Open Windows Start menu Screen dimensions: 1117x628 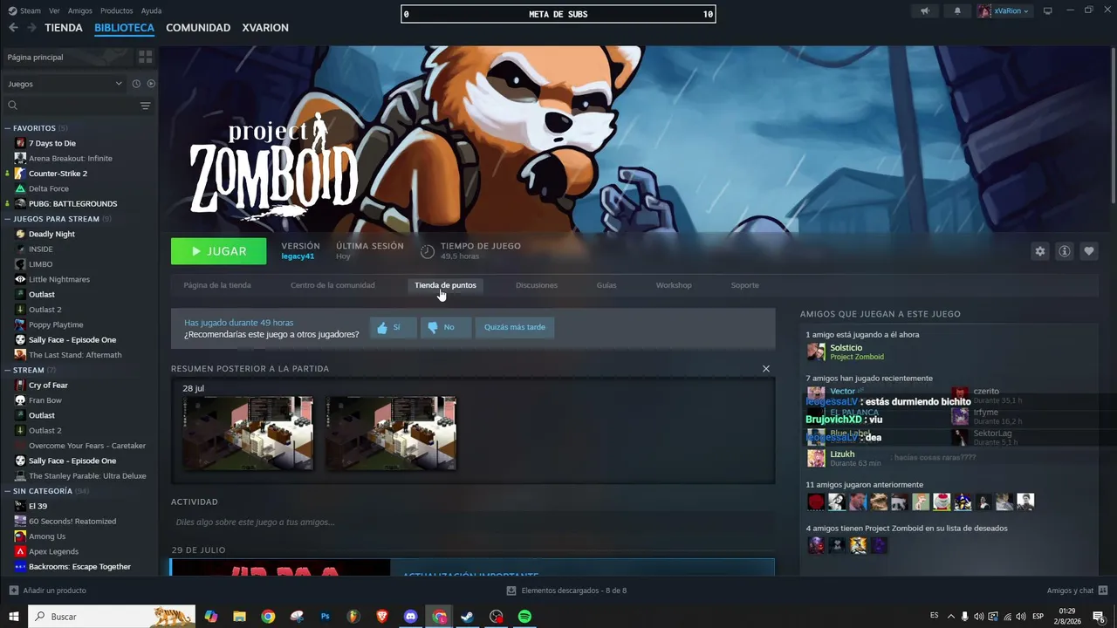point(14,617)
